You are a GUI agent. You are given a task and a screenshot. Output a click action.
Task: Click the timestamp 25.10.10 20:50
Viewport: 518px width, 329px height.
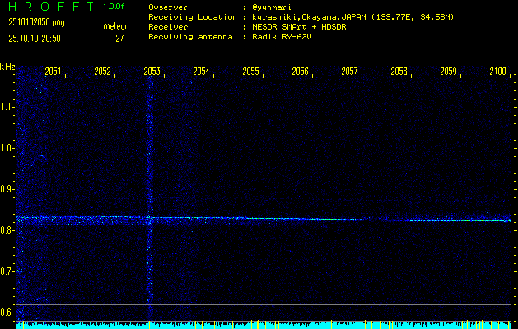35,39
